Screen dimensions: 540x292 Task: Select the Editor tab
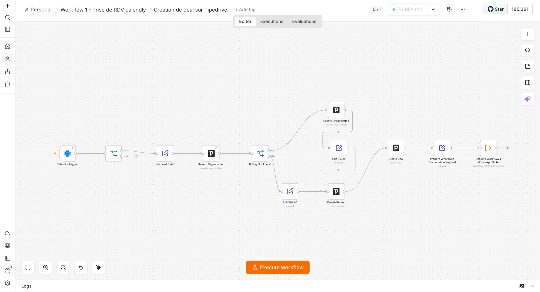coord(245,21)
